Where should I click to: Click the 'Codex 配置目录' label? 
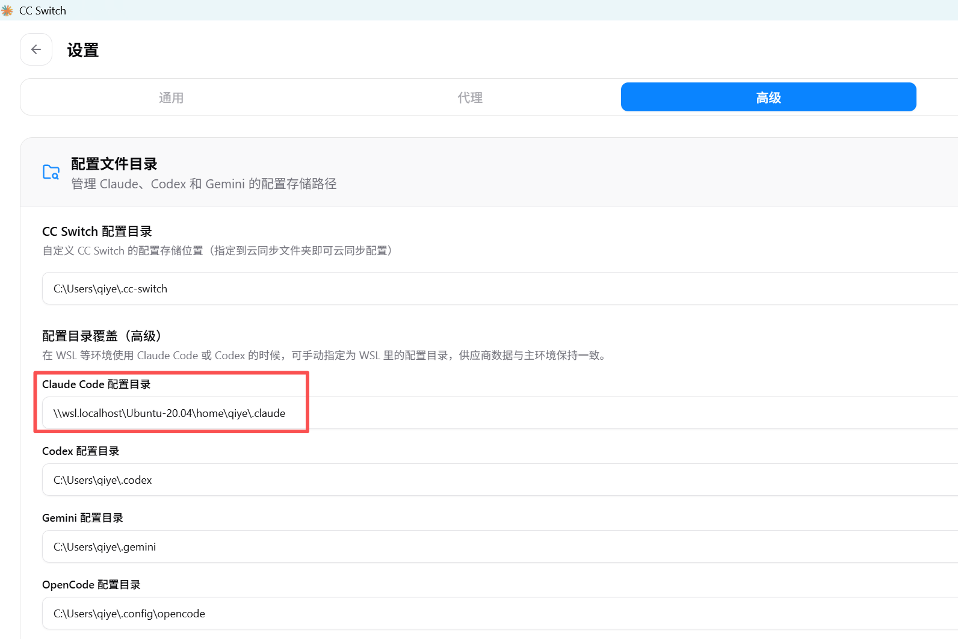point(81,451)
